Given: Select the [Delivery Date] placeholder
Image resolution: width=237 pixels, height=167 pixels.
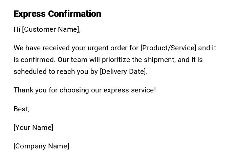Looking at the screenshot, I should click(x=123, y=72).
